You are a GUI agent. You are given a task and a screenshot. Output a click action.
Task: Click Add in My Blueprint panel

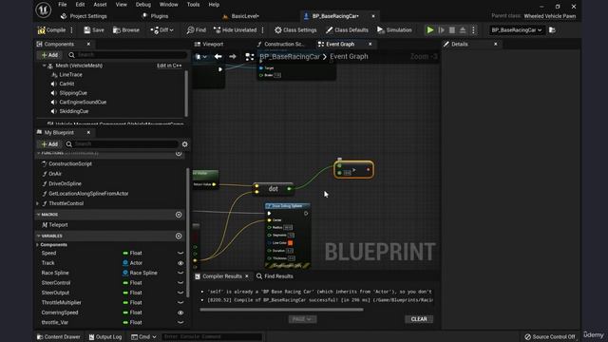click(49, 143)
